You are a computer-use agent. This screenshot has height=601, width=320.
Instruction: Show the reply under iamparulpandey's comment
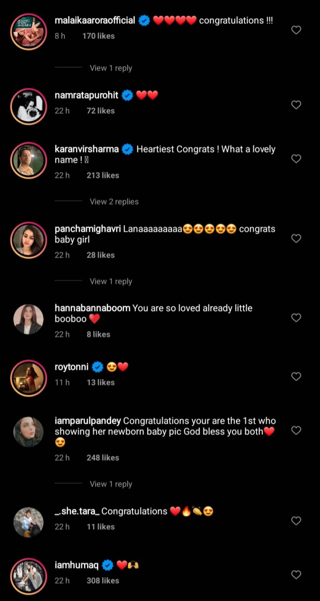click(x=111, y=484)
